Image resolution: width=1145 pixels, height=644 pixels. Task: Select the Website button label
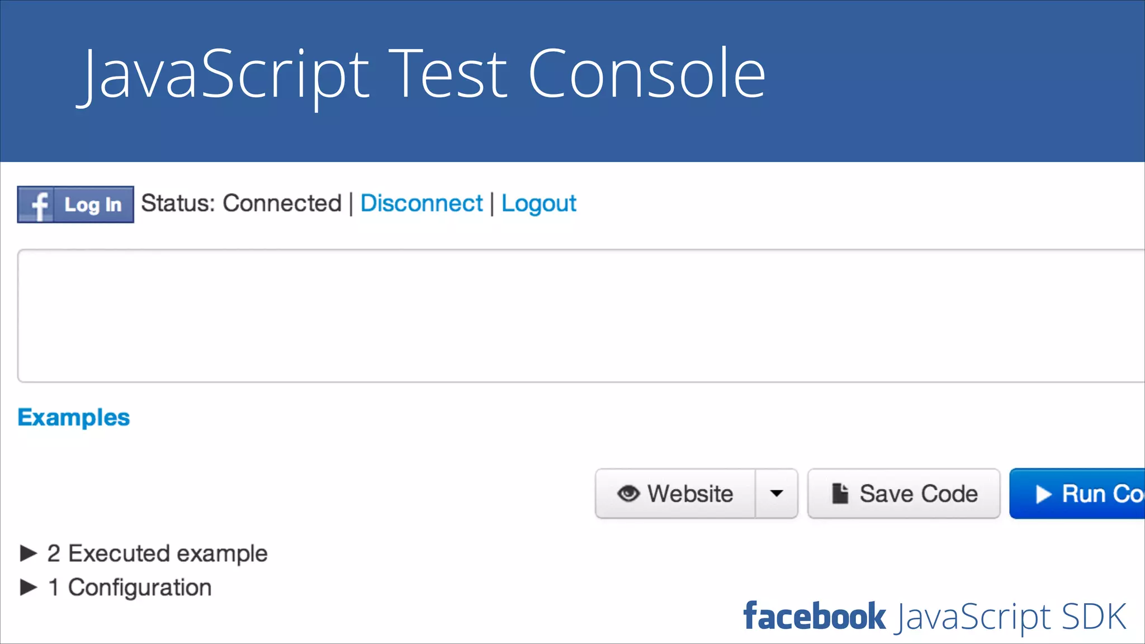690,494
